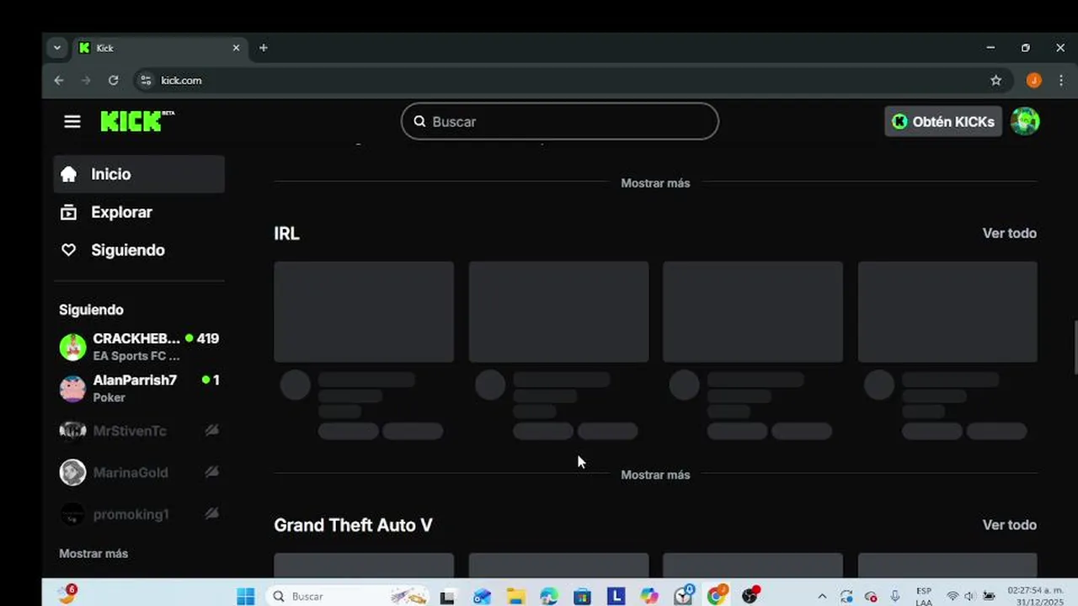Open tab search dropdown arrow

pyautogui.click(x=57, y=48)
